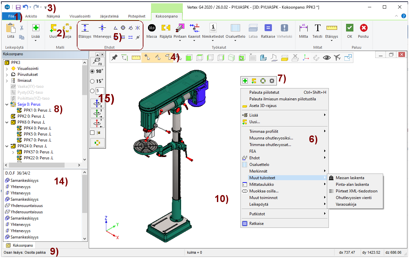The width and height of the screenshot is (409, 258).
Task: Toggle the eye visibility icon in toolbar
Action: coord(327,58)
